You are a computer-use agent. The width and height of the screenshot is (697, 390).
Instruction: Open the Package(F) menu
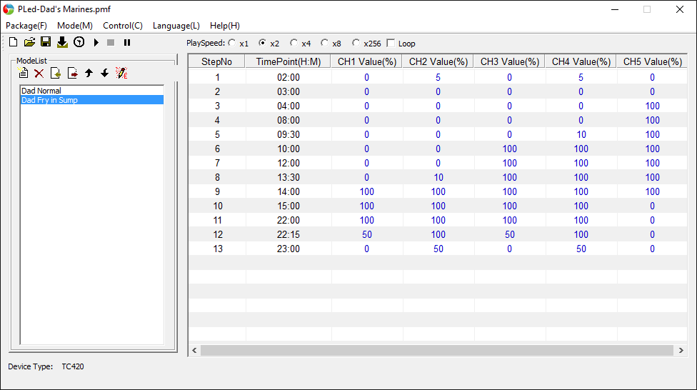[x=26, y=26]
